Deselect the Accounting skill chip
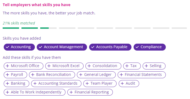190x99 pixels. point(19,47)
